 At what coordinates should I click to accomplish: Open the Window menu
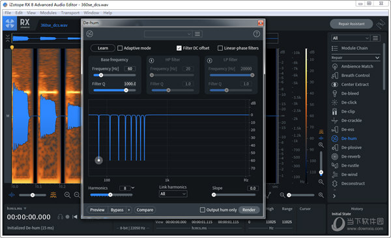pyautogui.click(x=91, y=13)
